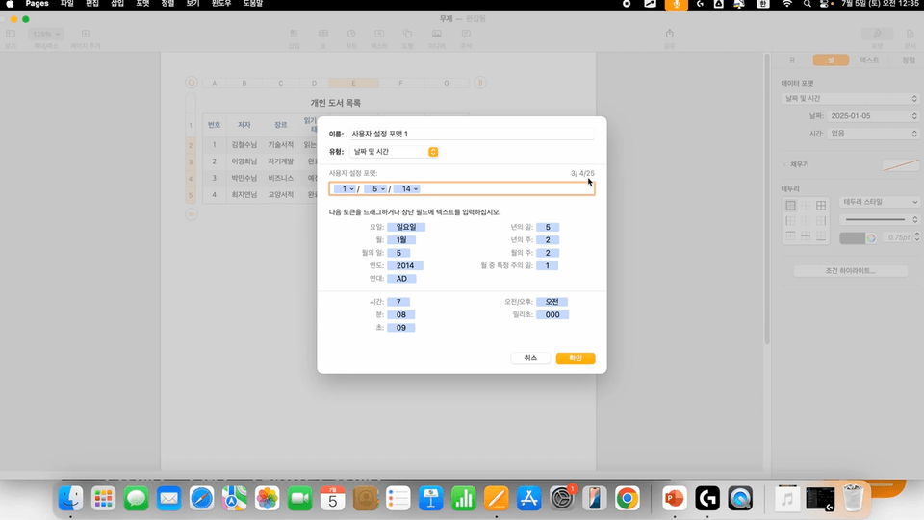Click the 공유 share toolbar icon
The height and width of the screenshot is (520, 924).
(x=670, y=34)
